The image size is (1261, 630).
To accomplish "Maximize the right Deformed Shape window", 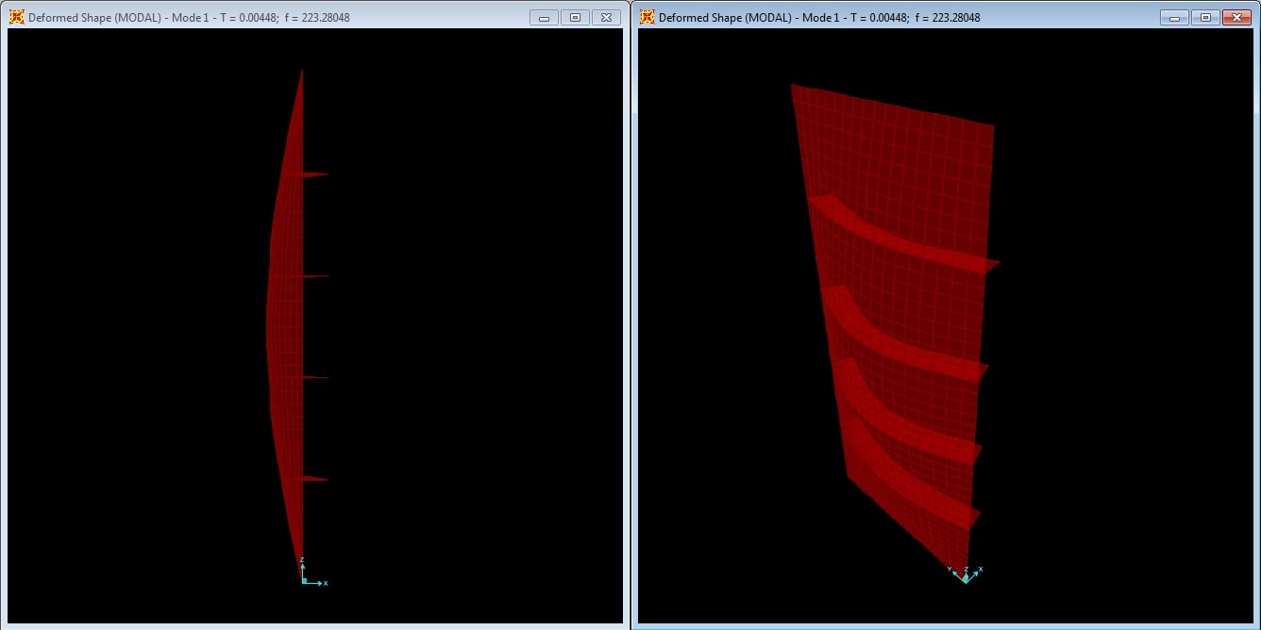I will pyautogui.click(x=1205, y=17).
